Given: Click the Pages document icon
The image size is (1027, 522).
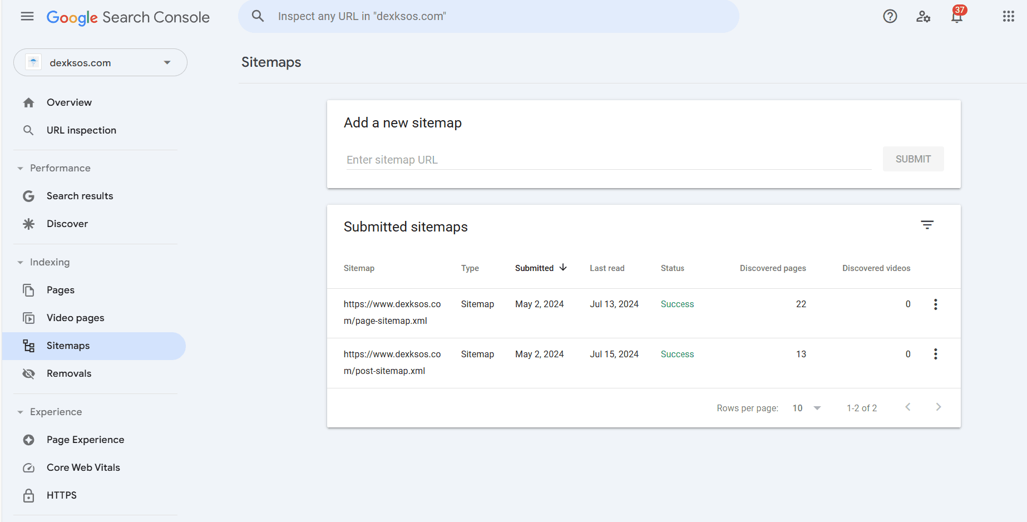Looking at the screenshot, I should (x=29, y=290).
